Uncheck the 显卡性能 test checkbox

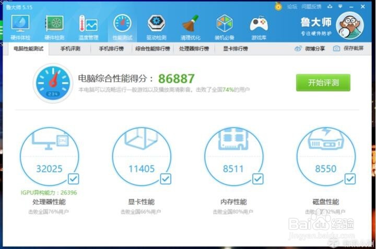166,179
